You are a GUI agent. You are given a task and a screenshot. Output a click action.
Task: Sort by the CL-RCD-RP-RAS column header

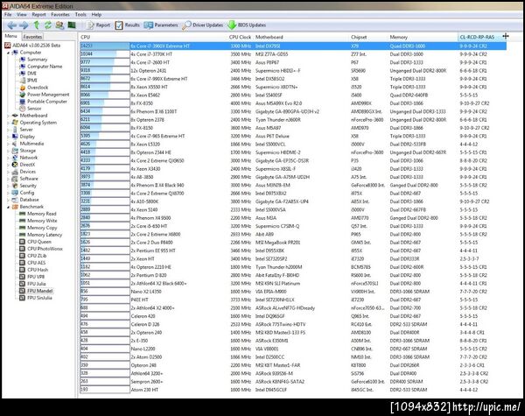click(477, 37)
